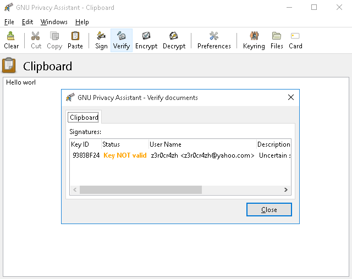Open the Files manager icon
Image resolution: width=352 pixels, height=279 pixels.
277,36
